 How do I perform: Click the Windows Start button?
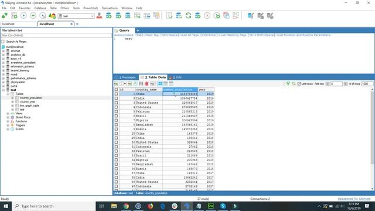[x=6, y=206]
